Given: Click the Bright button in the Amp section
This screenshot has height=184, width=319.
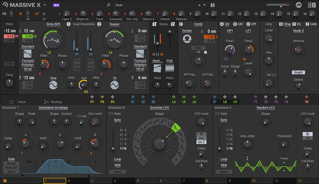Looking at the screenshot, I should pyautogui.click(x=298, y=72).
